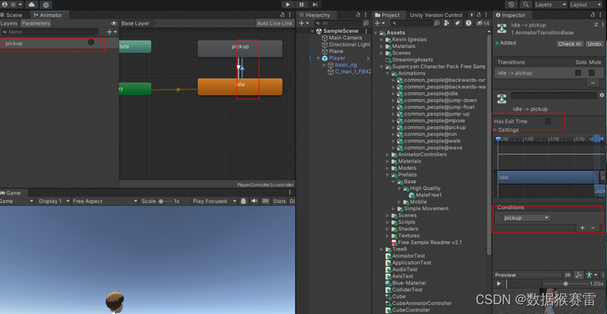
Task: Toggle the Game view bug debug icon
Action: 243,201
